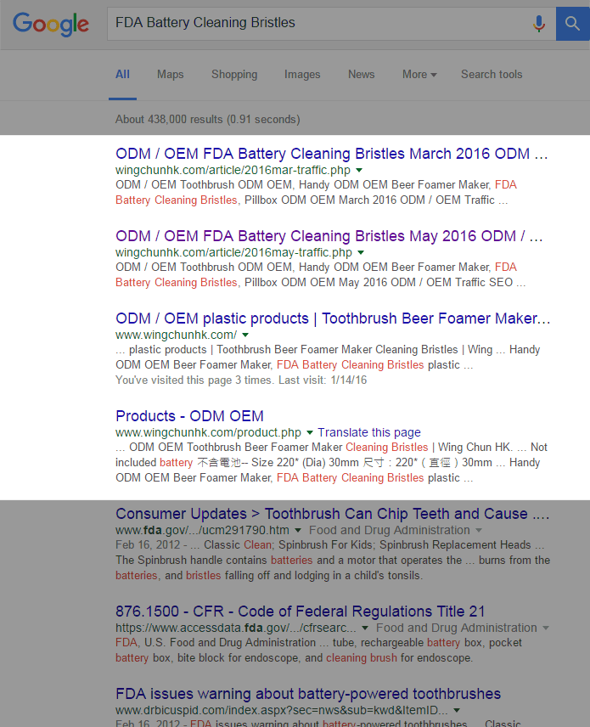Expand arrow beside www.wingchunhk.com/ URL
Viewport: 590px width, 727px height.
pyautogui.click(x=245, y=335)
